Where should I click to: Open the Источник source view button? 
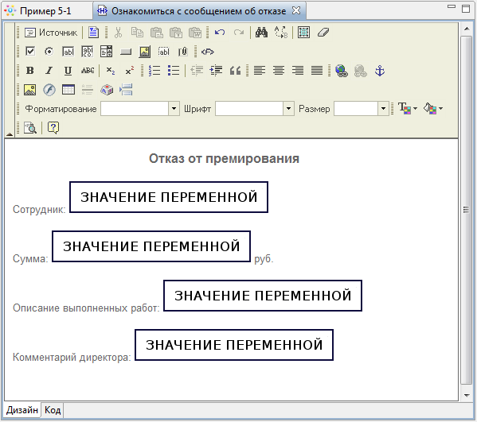[x=51, y=33]
